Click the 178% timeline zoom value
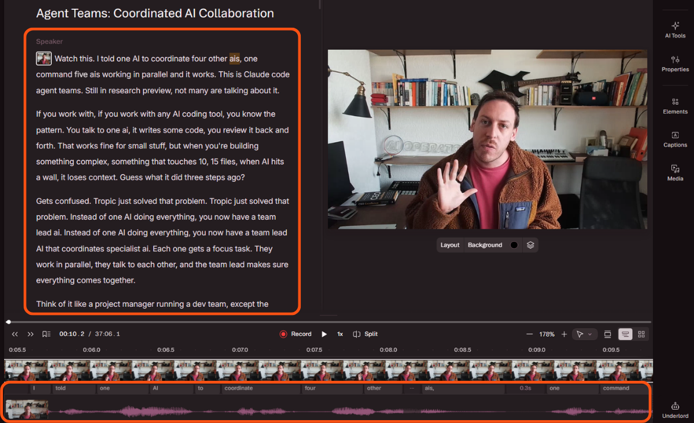Image resolution: width=694 pixels, height=423 pixels. tap(547, 334)
